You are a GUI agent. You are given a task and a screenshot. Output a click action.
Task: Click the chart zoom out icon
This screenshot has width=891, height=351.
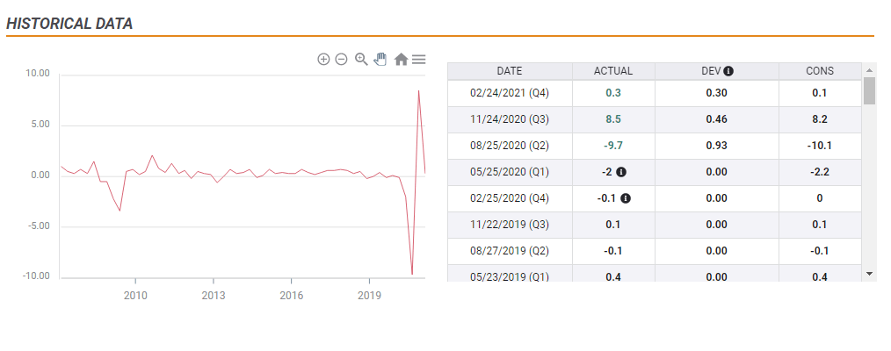click(x=342, y=59)
